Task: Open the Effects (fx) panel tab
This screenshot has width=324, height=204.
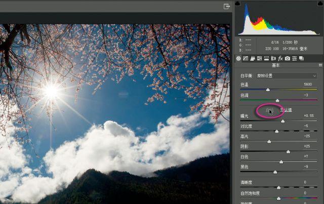Action: click(x=280, y=59)
